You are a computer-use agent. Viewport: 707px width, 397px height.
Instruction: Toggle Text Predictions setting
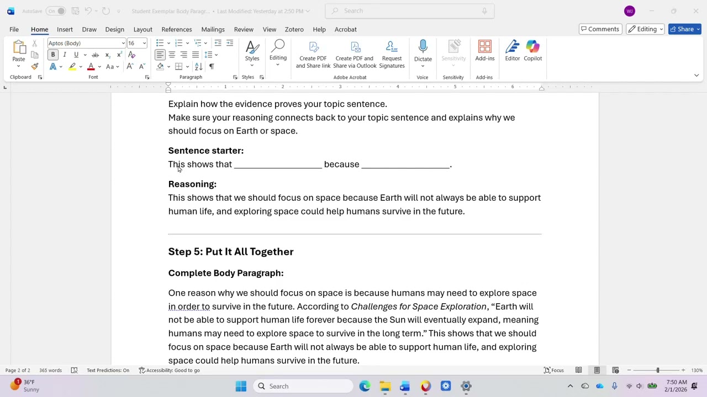(108, 371)
